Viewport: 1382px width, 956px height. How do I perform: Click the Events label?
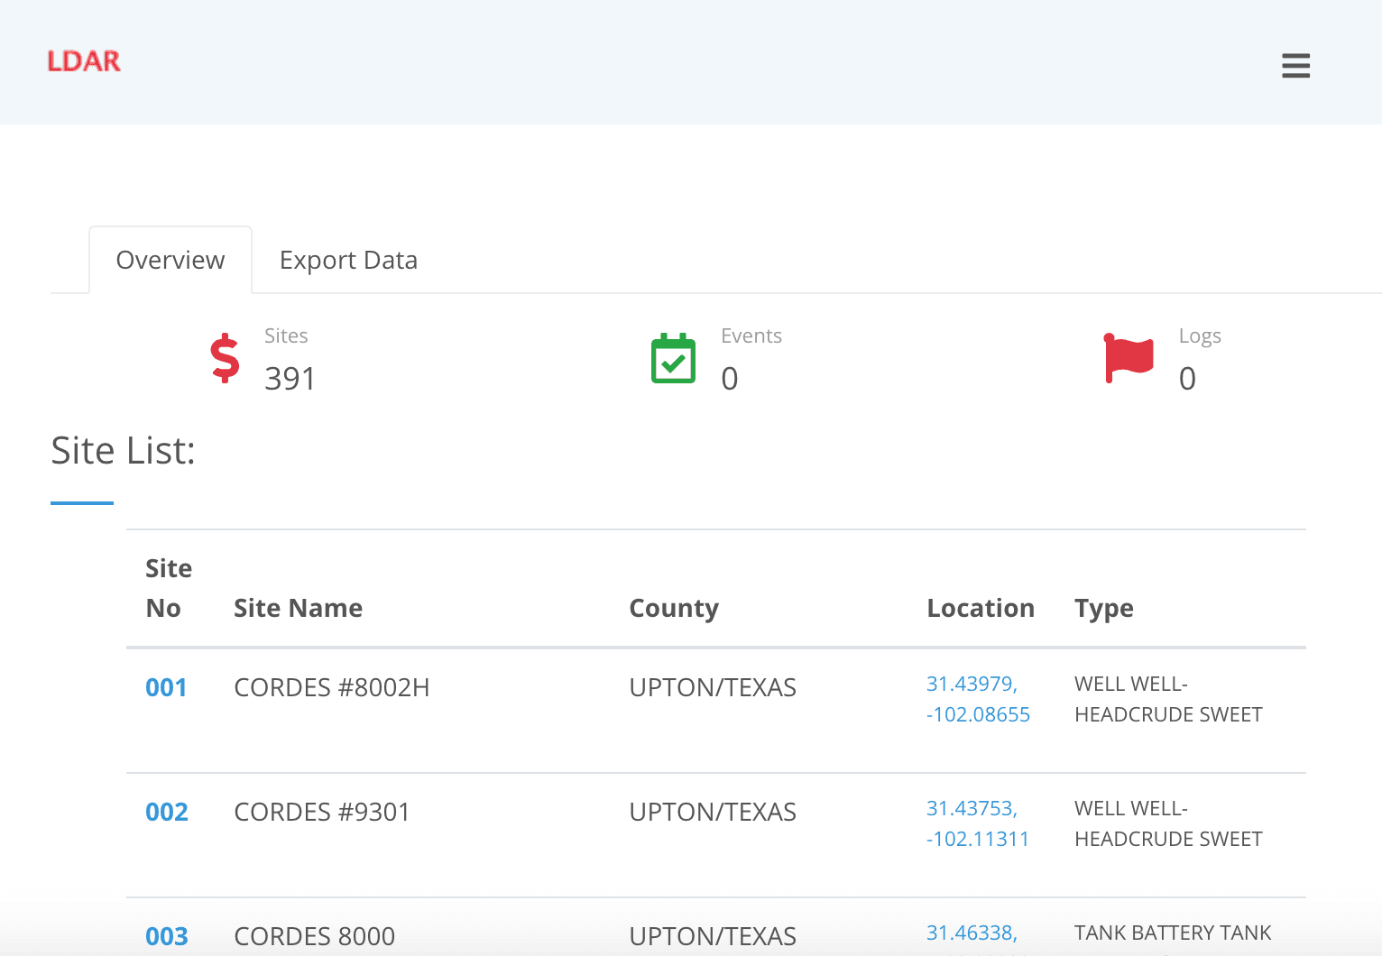[751, 336]
